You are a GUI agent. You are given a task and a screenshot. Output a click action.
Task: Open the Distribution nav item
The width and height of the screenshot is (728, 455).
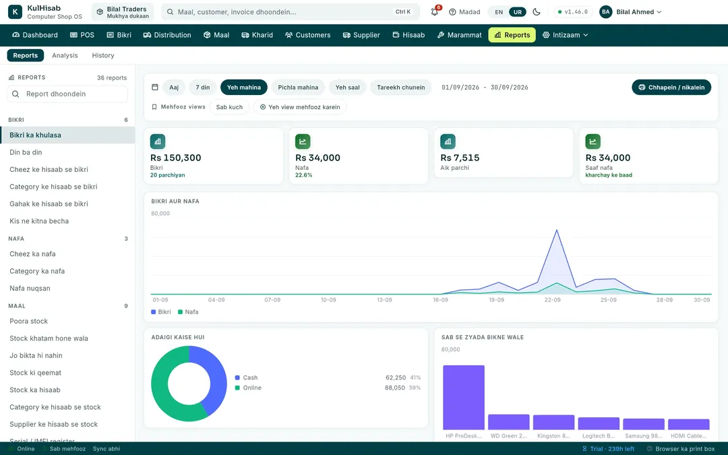pos(167,35)
